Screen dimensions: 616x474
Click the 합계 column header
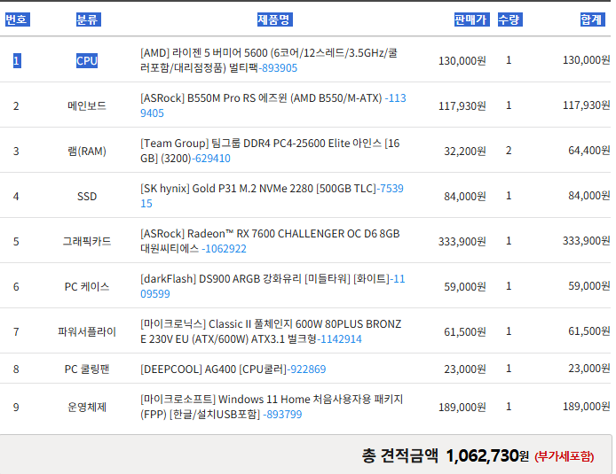point(592,19)
